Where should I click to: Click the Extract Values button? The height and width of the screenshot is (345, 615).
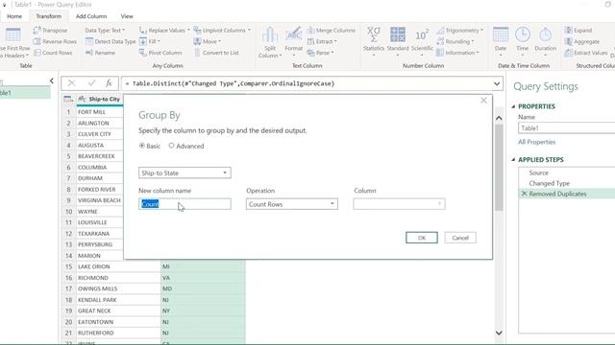(586, 53)
